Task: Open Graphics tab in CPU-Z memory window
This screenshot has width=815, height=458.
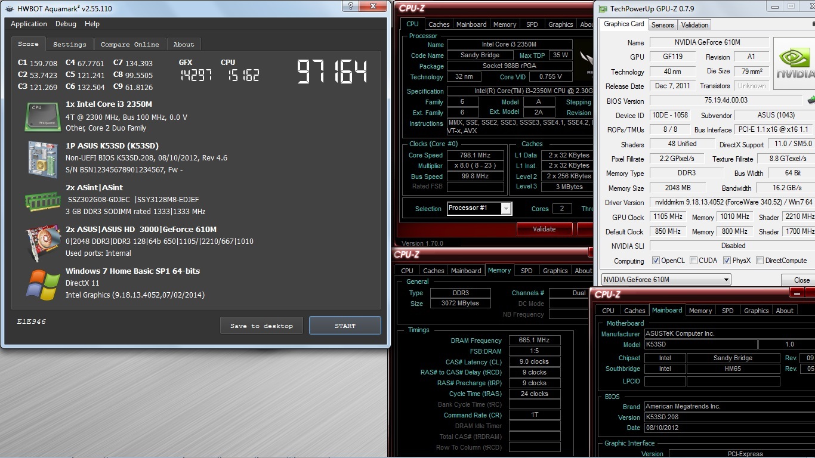Action: pos(555,271)
